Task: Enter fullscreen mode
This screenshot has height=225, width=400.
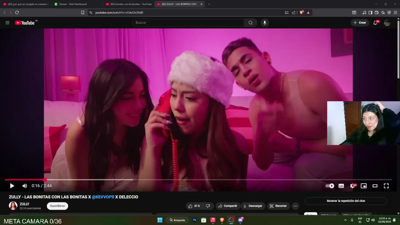Action: coord(386,186)
